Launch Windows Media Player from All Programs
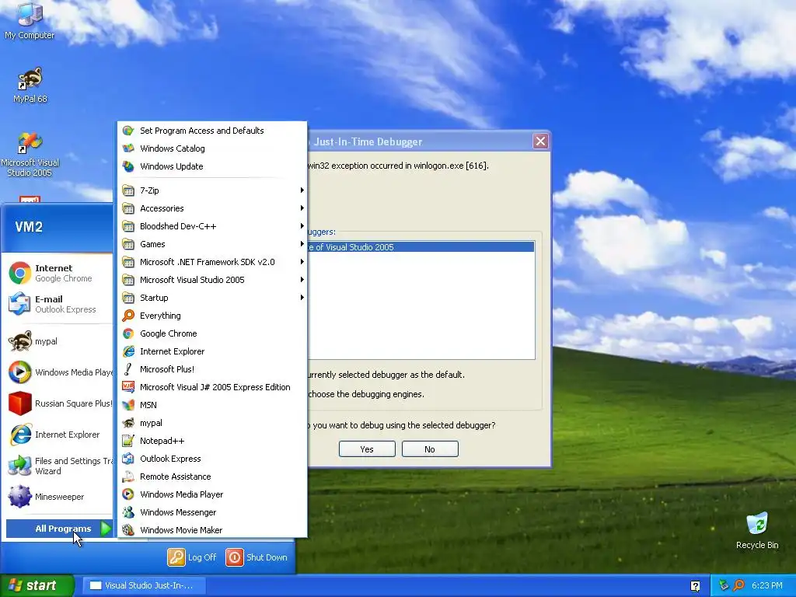The image size is (796, 597). coord(212,494)
